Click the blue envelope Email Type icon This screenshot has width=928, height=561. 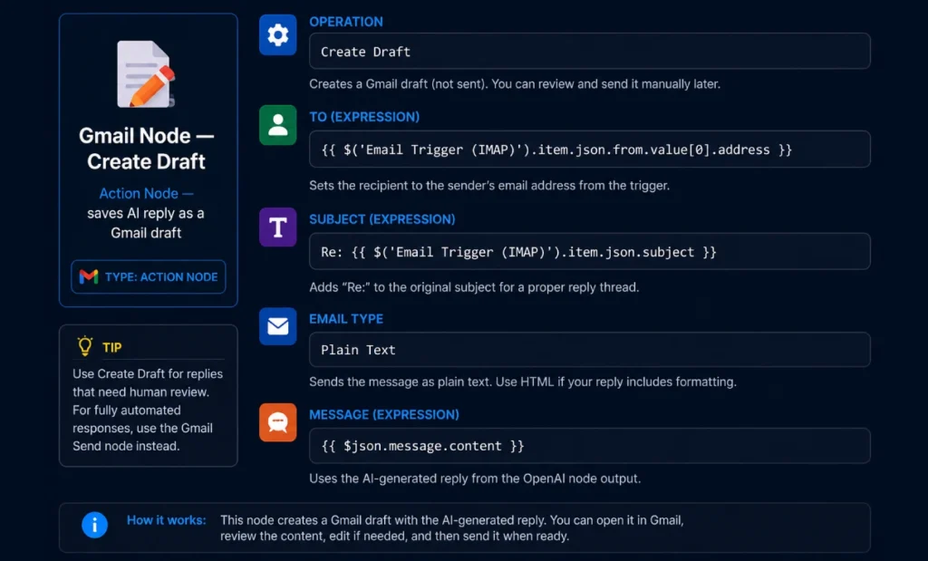click(277, 326)
